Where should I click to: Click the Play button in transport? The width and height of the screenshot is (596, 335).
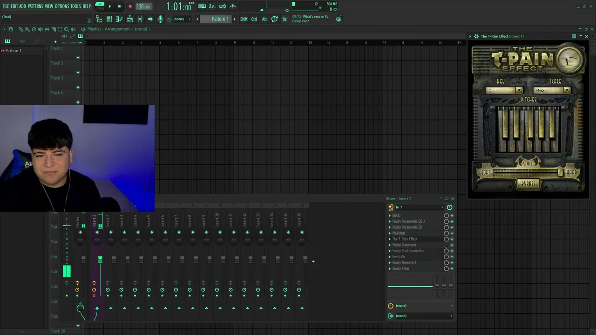(110, 6)
